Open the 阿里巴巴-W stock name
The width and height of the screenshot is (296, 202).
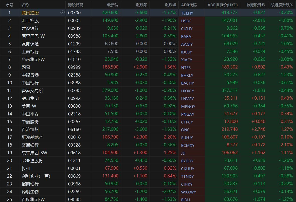(x=33, y=36)
